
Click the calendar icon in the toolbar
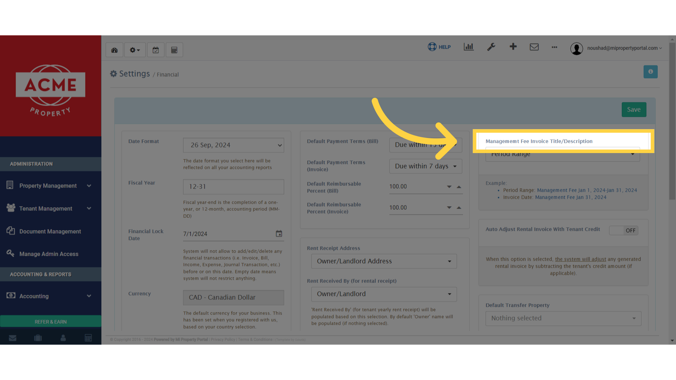pyautogui.click(x=156, y=50)
